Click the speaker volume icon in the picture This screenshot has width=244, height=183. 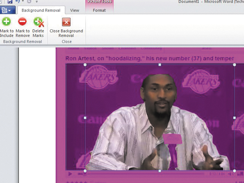pos(230,174)
